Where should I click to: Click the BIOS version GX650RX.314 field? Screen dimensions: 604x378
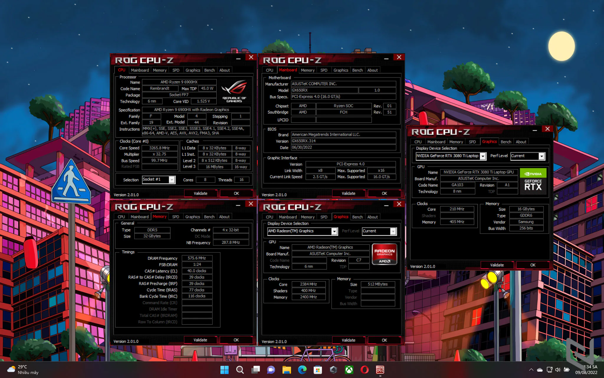(x=344, y=141)
